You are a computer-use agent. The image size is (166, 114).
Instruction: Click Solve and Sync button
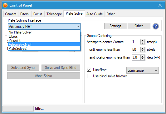23,68
